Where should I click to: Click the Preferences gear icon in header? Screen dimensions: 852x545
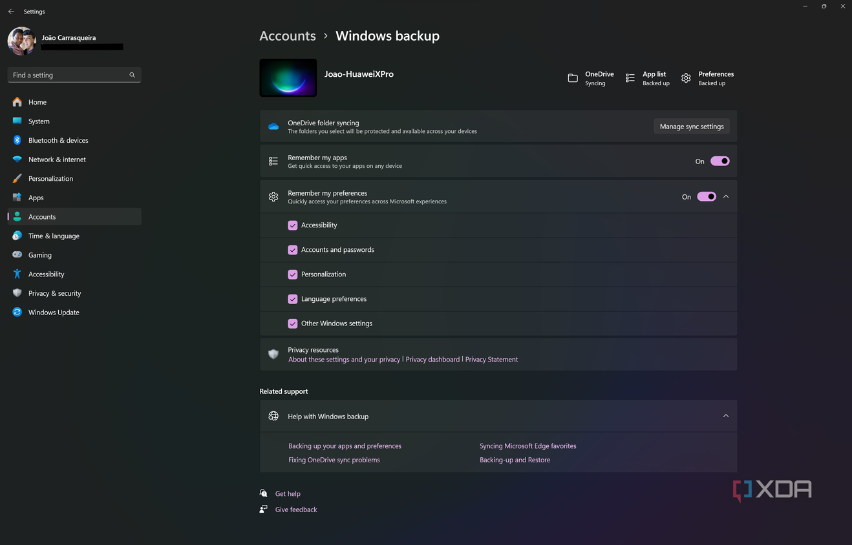coord(686,78)
